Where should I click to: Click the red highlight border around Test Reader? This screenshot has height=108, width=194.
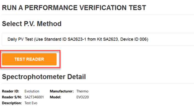(x=30, y=59)
